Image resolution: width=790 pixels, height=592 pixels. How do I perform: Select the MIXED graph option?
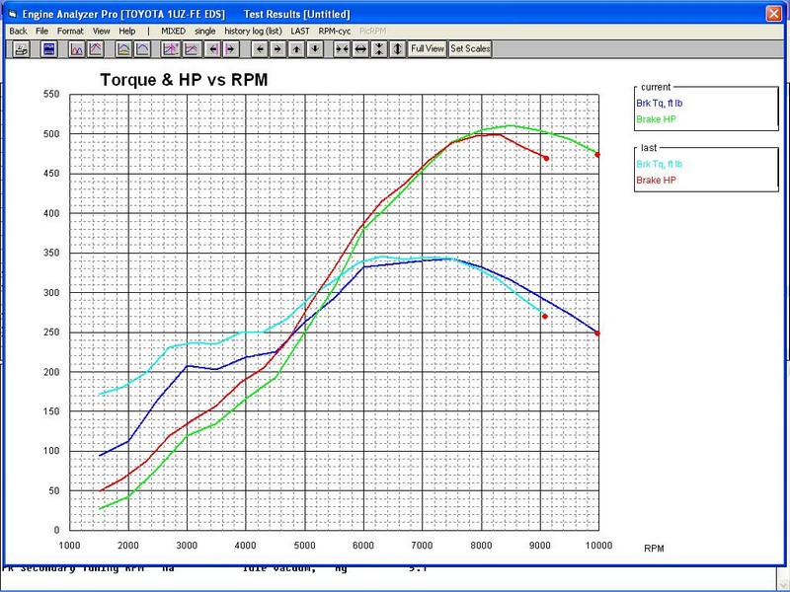(174, 32)
